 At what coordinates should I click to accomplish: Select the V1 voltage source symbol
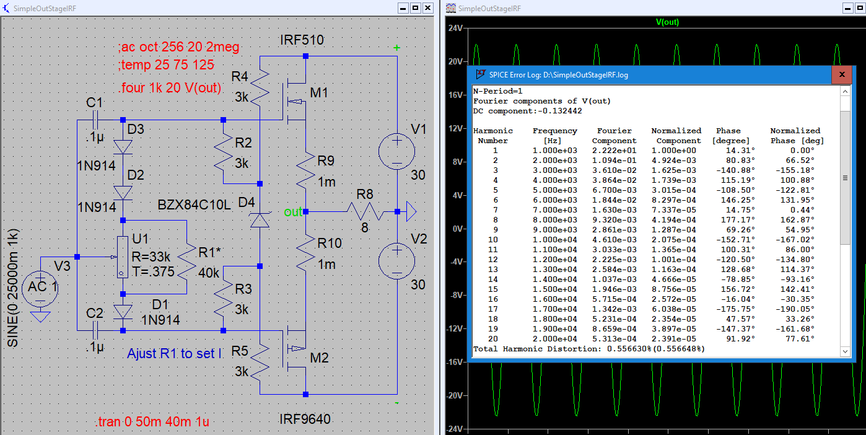click(396, 152)
